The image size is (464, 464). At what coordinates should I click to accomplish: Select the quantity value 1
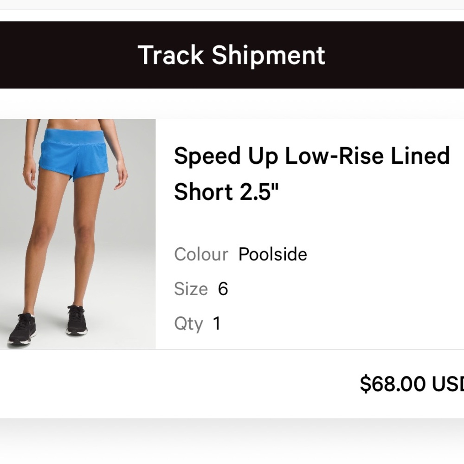216,323
